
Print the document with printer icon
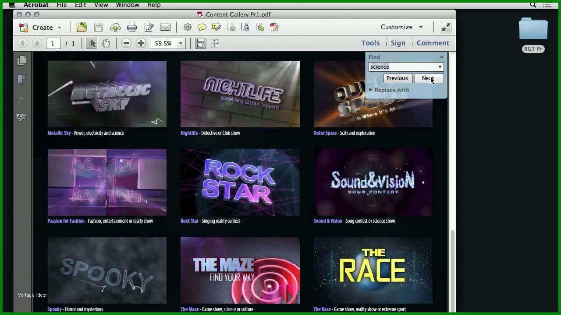coord(132,27)
